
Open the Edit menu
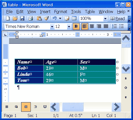(x=20, y=12)
